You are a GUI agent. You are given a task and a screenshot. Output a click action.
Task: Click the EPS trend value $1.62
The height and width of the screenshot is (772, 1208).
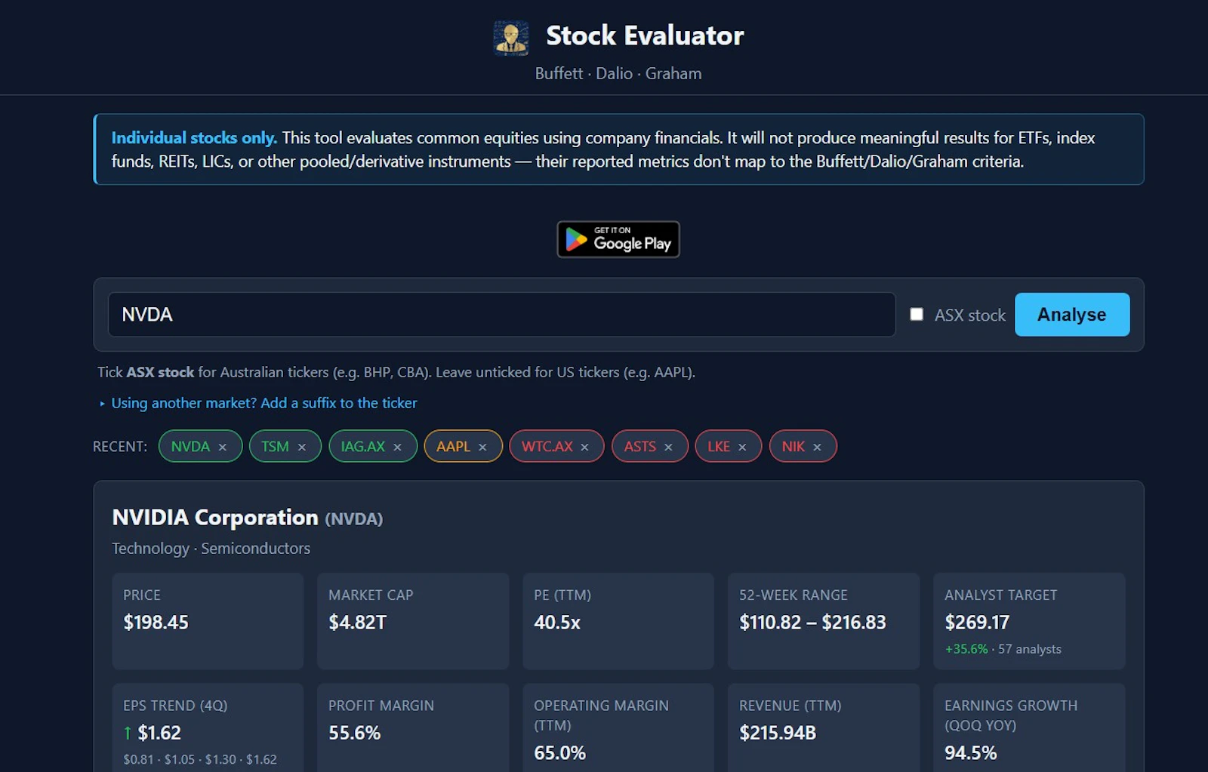click(x=159, y=733)
